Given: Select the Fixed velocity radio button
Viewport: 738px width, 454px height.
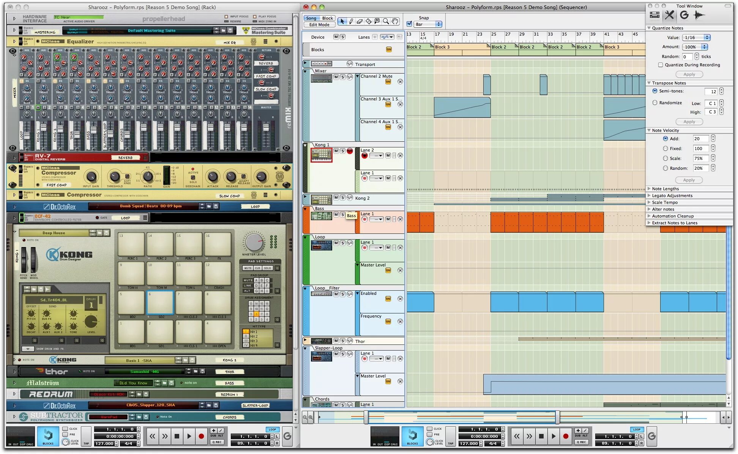Looking at the screenshot, I should point(665,149).
